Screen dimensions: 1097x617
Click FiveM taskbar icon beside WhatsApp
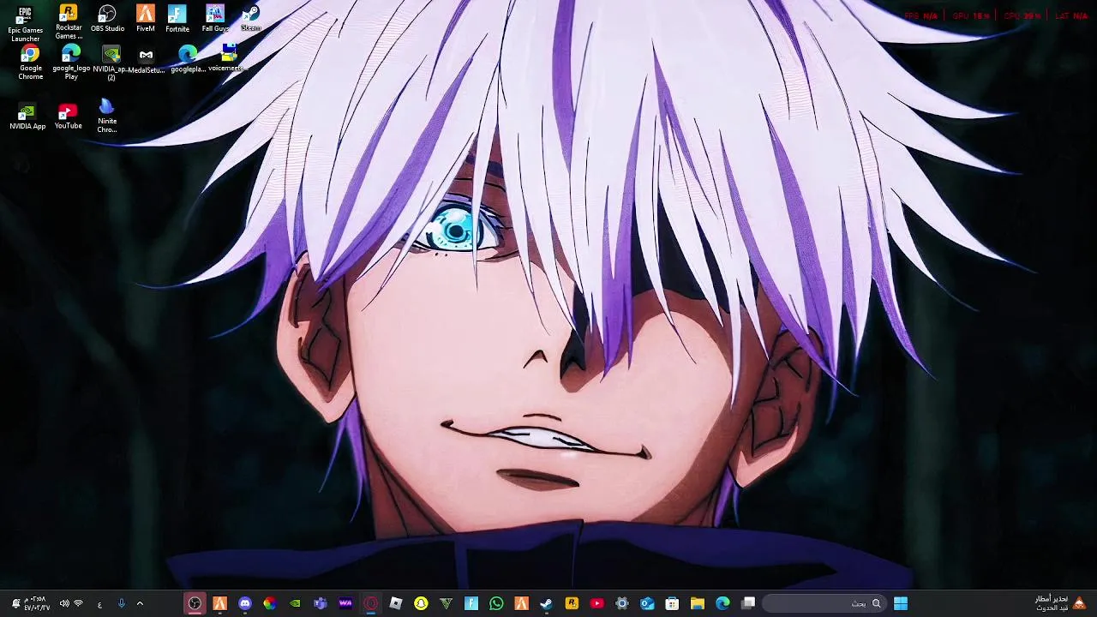[x=521, y=603]
